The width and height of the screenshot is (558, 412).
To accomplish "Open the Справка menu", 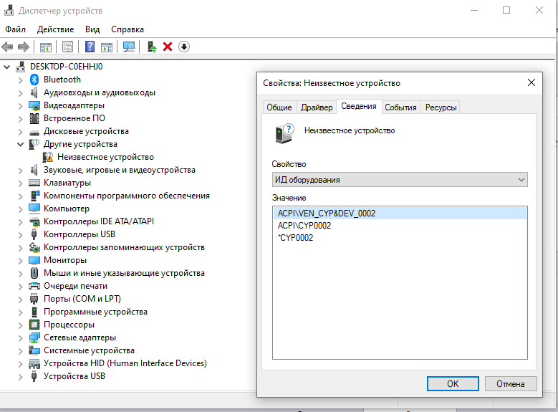I will (x=128, y=29).
